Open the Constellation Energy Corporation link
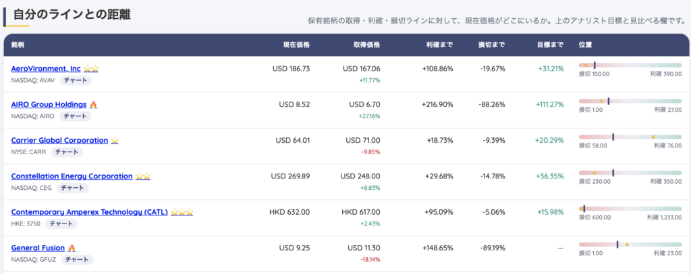This screenshot has height=274, width=691. tap(72, 176)
